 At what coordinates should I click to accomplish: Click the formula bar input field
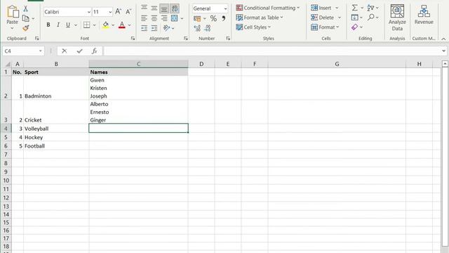point(272,51)
